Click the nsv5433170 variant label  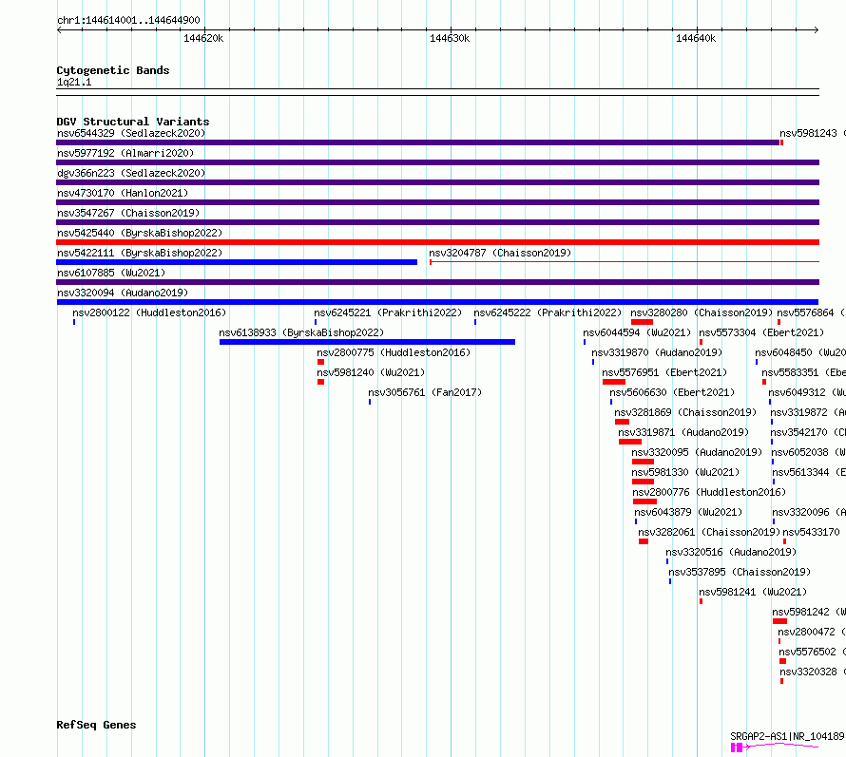tap(811, 532)
